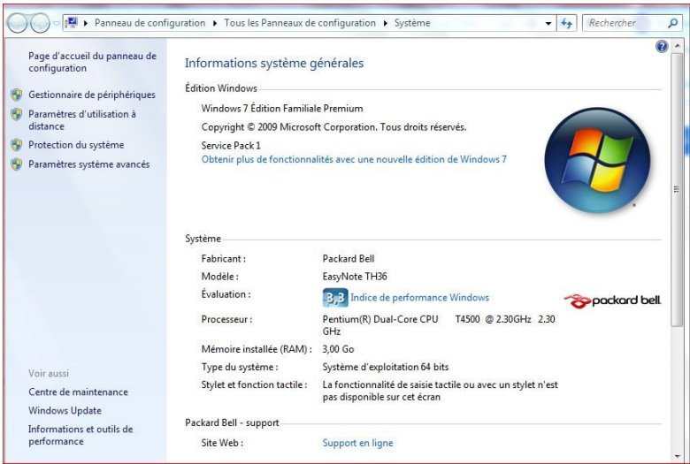
Task: Click the computer icon in address bar
Action: pyautogui.click(x=72, y=22)
